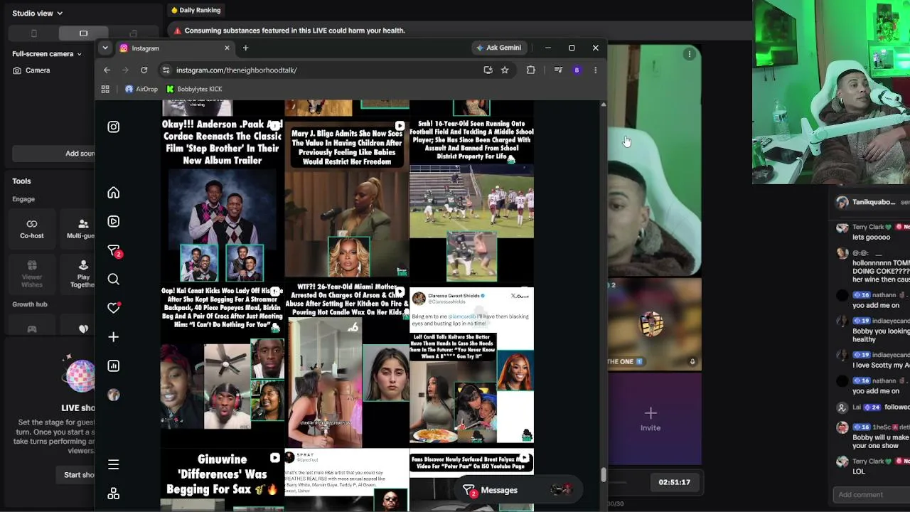Open Instagram Messages floating button

[518, 490]
